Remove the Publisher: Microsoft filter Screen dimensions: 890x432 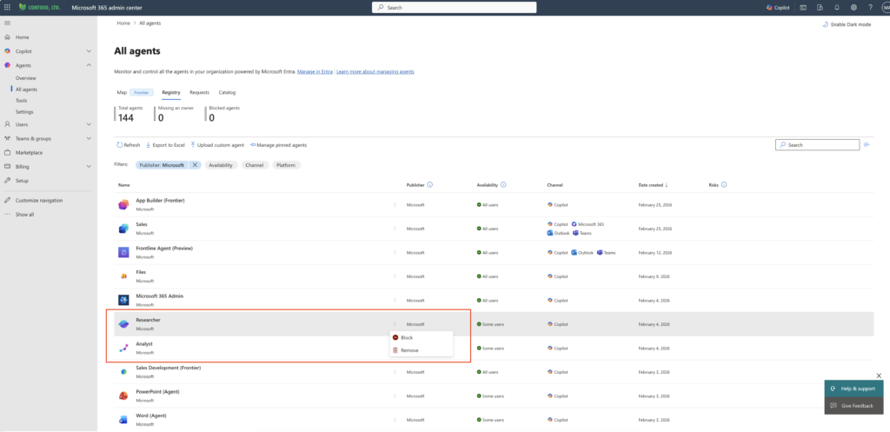click(195, 164)
